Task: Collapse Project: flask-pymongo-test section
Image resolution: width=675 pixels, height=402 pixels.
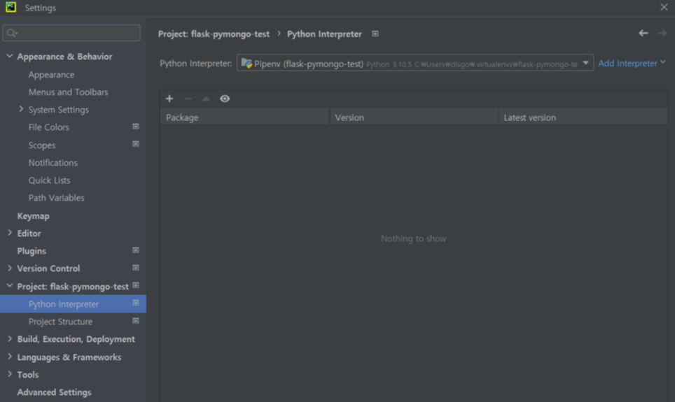Action: (10, 285)
